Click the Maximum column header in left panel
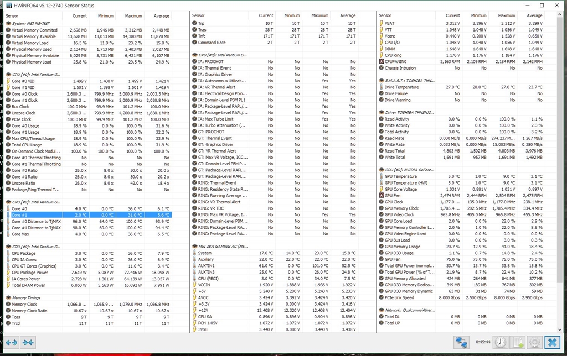This screenshot has height=356, width=567. point(133,15)
